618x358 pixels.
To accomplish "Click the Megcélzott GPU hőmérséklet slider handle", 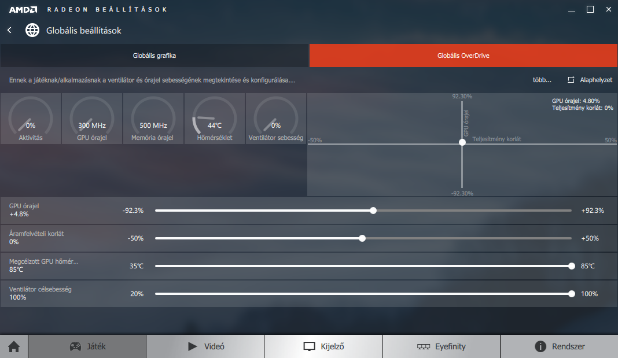I will click(x=572, y=266).
